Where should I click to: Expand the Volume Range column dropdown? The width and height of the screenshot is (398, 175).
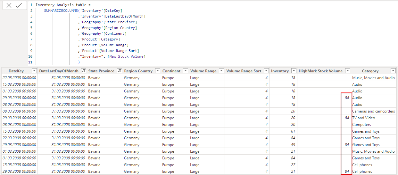[221, 71]
